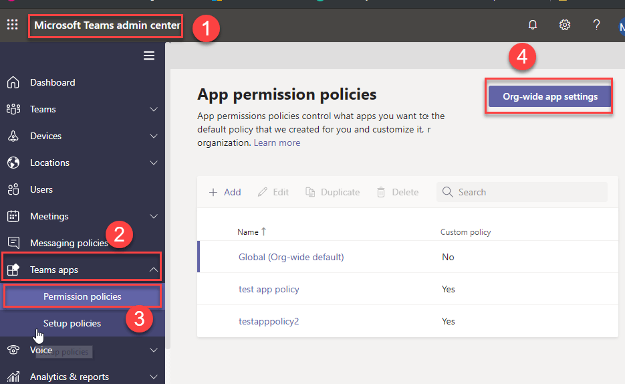Screen dimensions: 625x384
Task: Collapse the navigation hamburger menu
Action: point(149,56)
